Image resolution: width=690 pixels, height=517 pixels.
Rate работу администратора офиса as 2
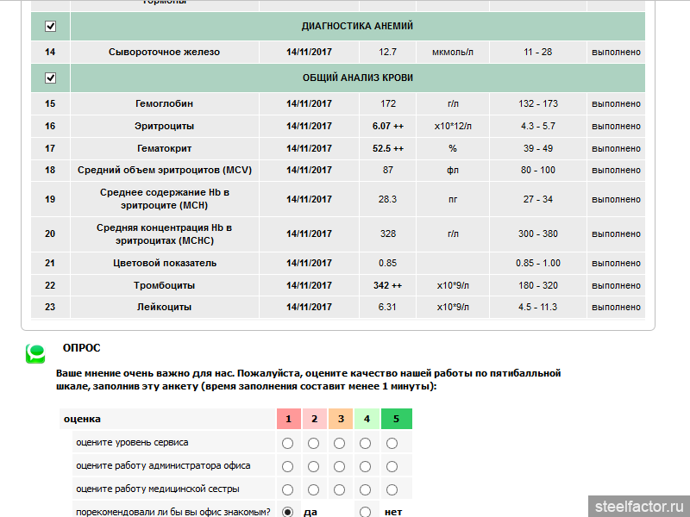313,466
